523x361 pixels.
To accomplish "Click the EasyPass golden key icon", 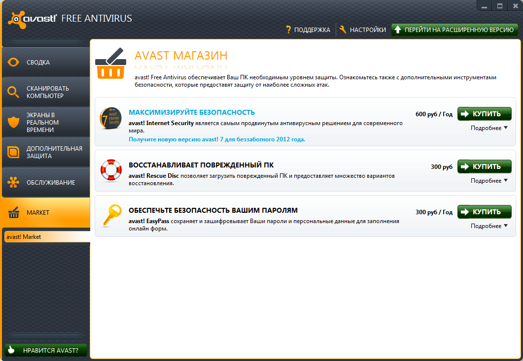I will (112, 215).
